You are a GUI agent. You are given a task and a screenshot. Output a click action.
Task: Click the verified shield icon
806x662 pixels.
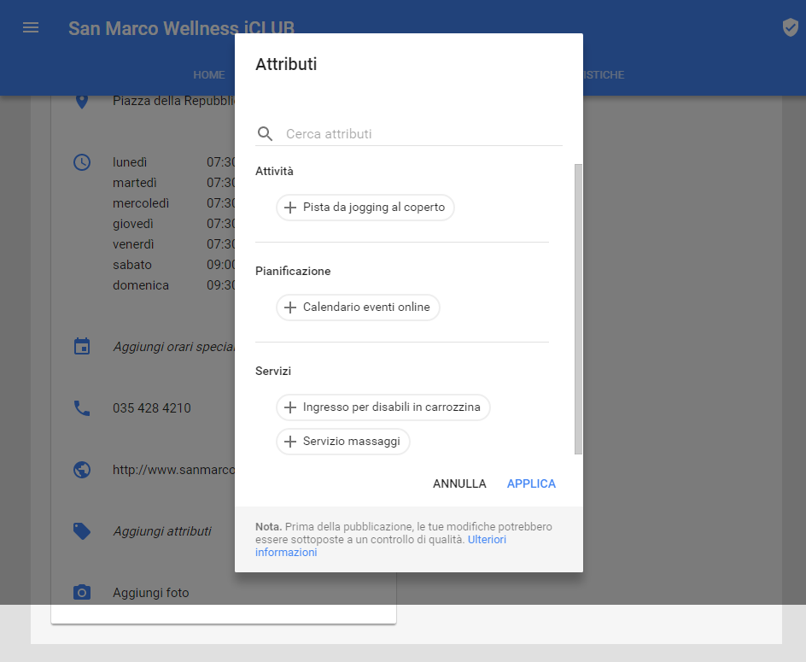[x=790, y=27]
